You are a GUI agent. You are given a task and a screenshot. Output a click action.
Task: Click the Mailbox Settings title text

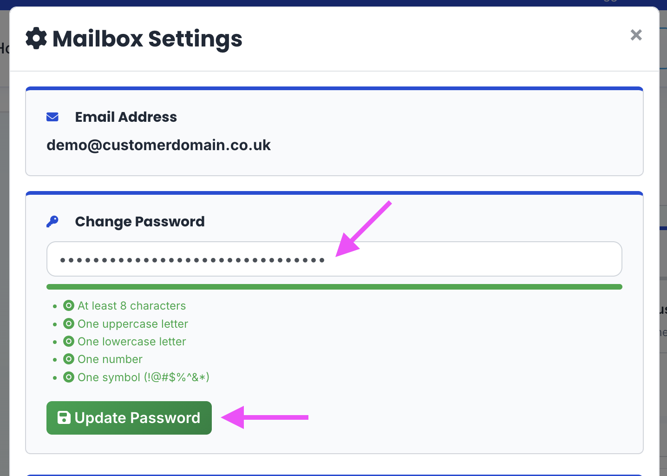[x=147, y=39]
